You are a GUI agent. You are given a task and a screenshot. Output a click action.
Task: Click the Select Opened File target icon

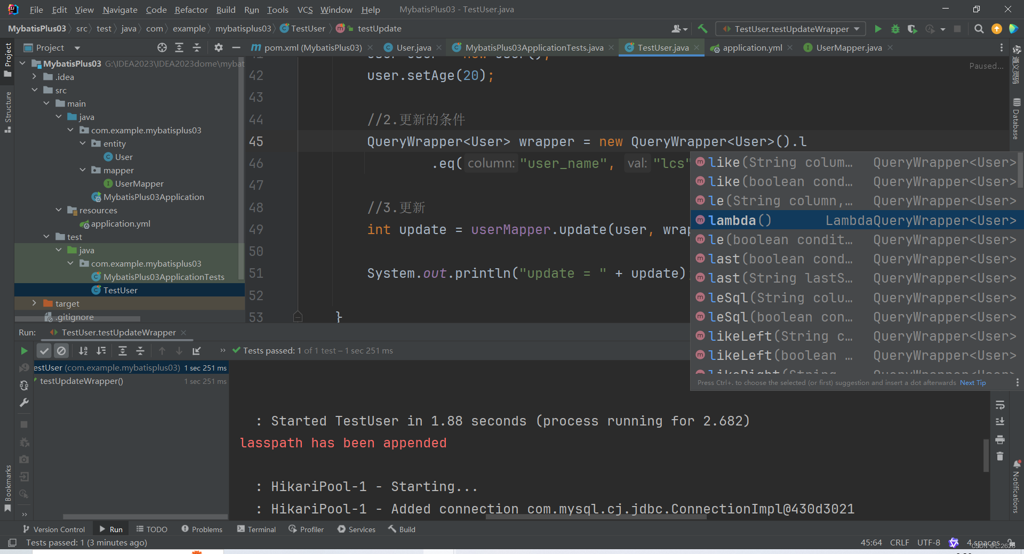click(x=162, y=47)
